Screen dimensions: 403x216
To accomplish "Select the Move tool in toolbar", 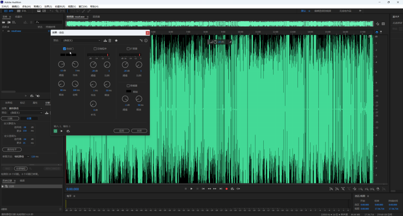I will tap(52, 11).
